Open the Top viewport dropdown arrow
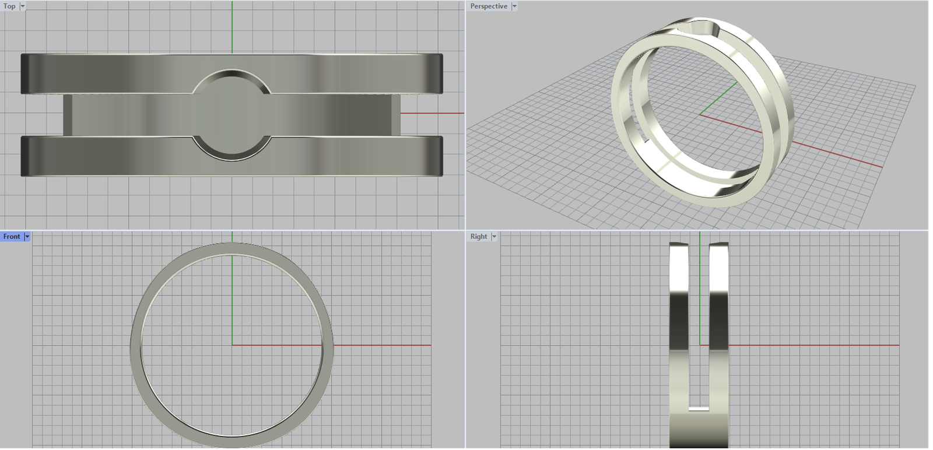 coord(23,6)
